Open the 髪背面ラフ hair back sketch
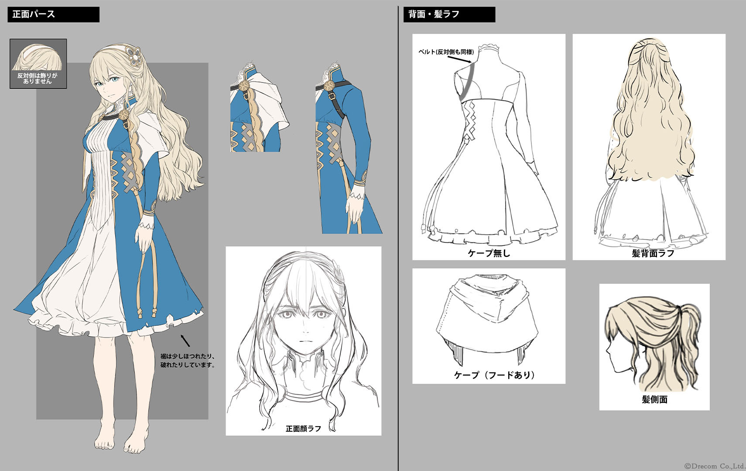Screen dimensions: 746x471 649,147
